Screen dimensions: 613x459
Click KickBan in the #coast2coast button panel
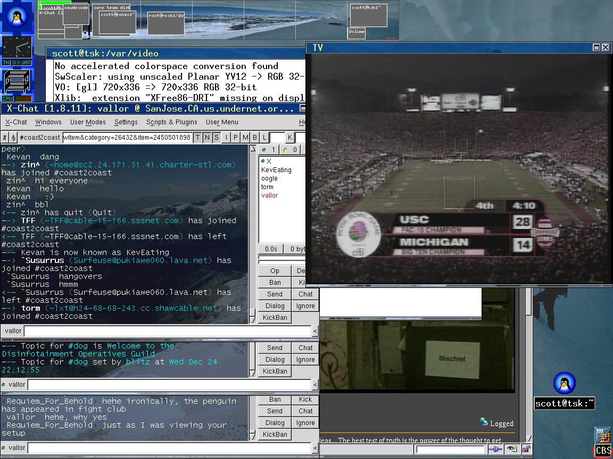(275, 318)
